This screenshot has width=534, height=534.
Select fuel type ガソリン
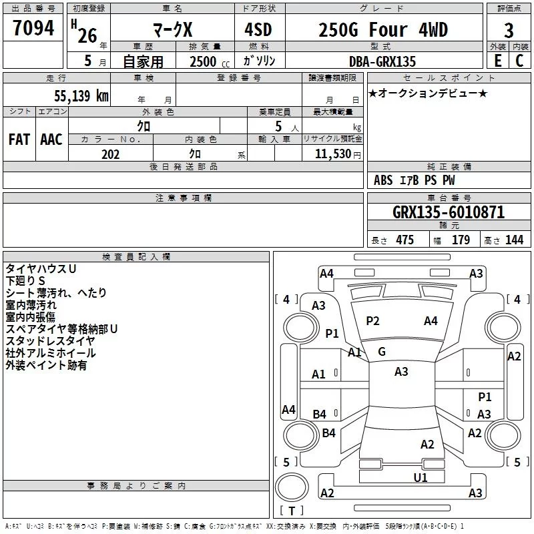tap(259, 61)
